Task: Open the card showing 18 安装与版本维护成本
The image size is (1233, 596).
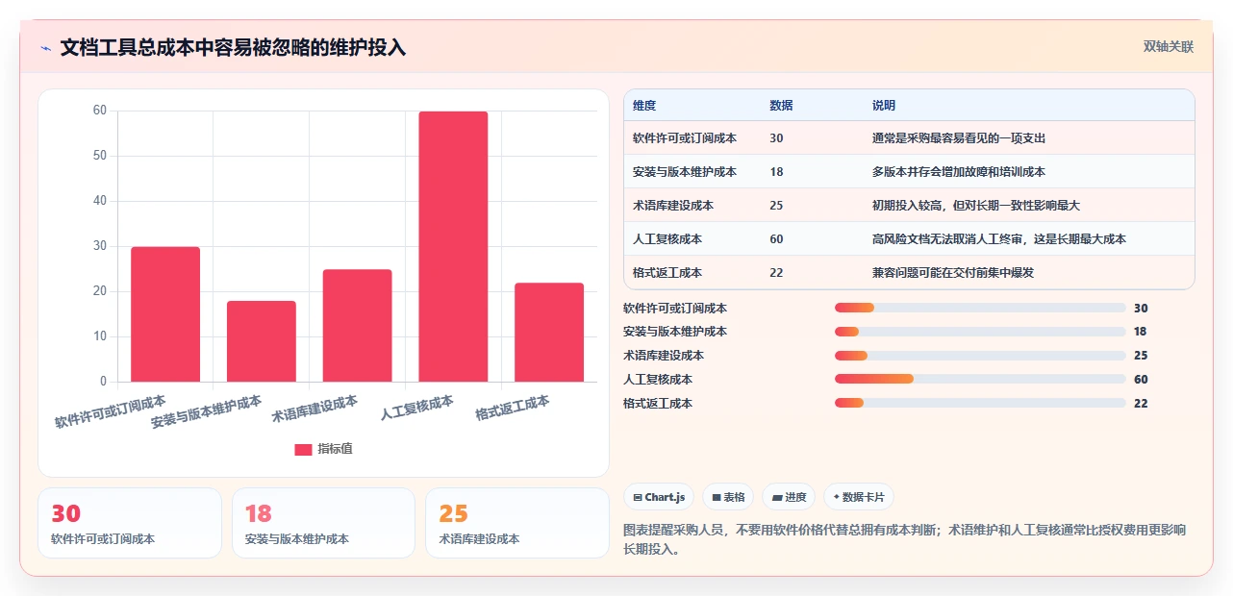Action: click(323, 523)
